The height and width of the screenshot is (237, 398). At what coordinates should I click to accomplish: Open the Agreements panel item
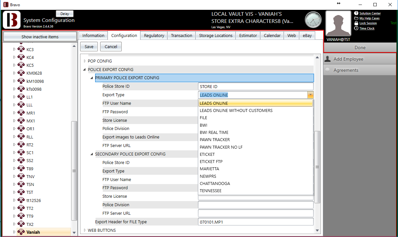pos(360,70)
